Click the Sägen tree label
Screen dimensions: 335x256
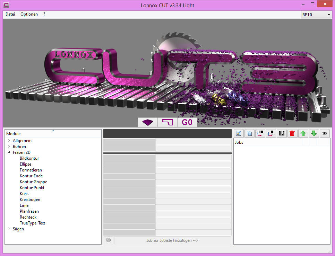click(x=18, y=229)
